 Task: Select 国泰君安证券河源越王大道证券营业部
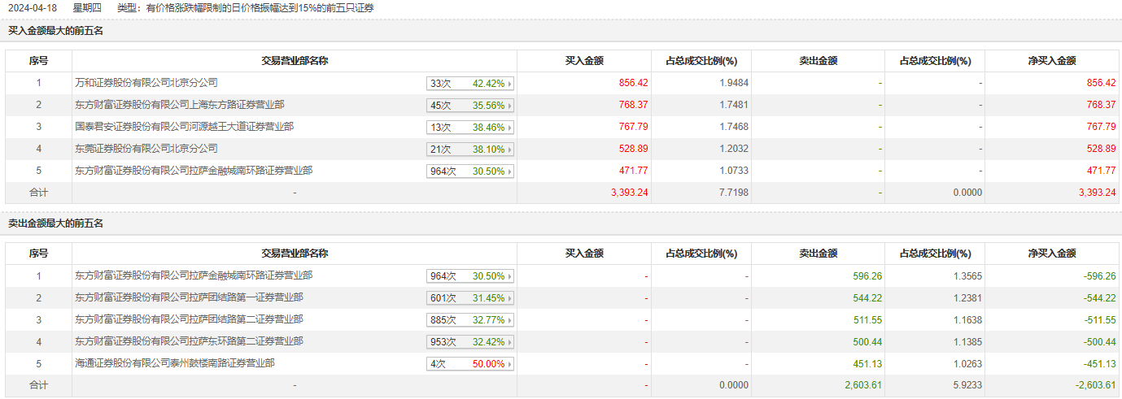coord(185,127)
